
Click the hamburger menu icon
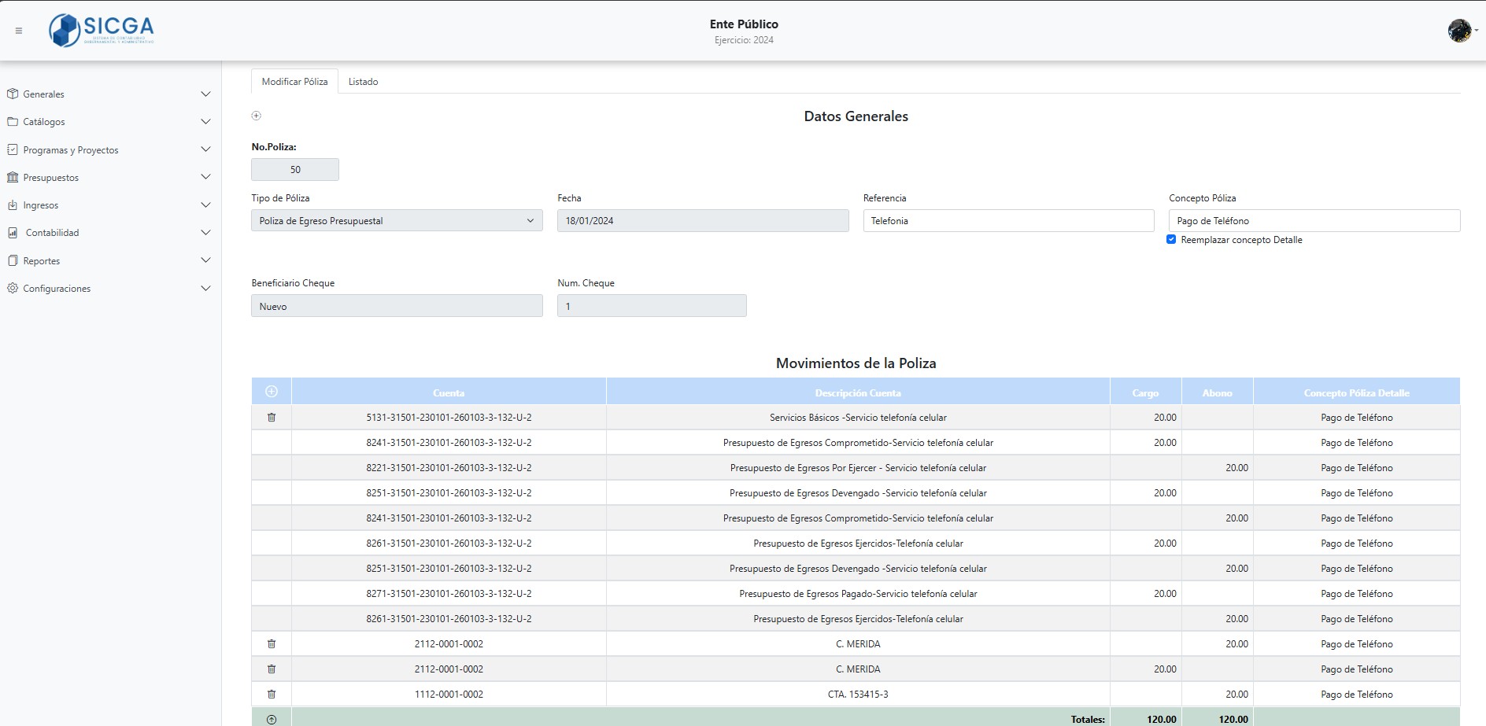pyautogui.click(x=19, y=31)
